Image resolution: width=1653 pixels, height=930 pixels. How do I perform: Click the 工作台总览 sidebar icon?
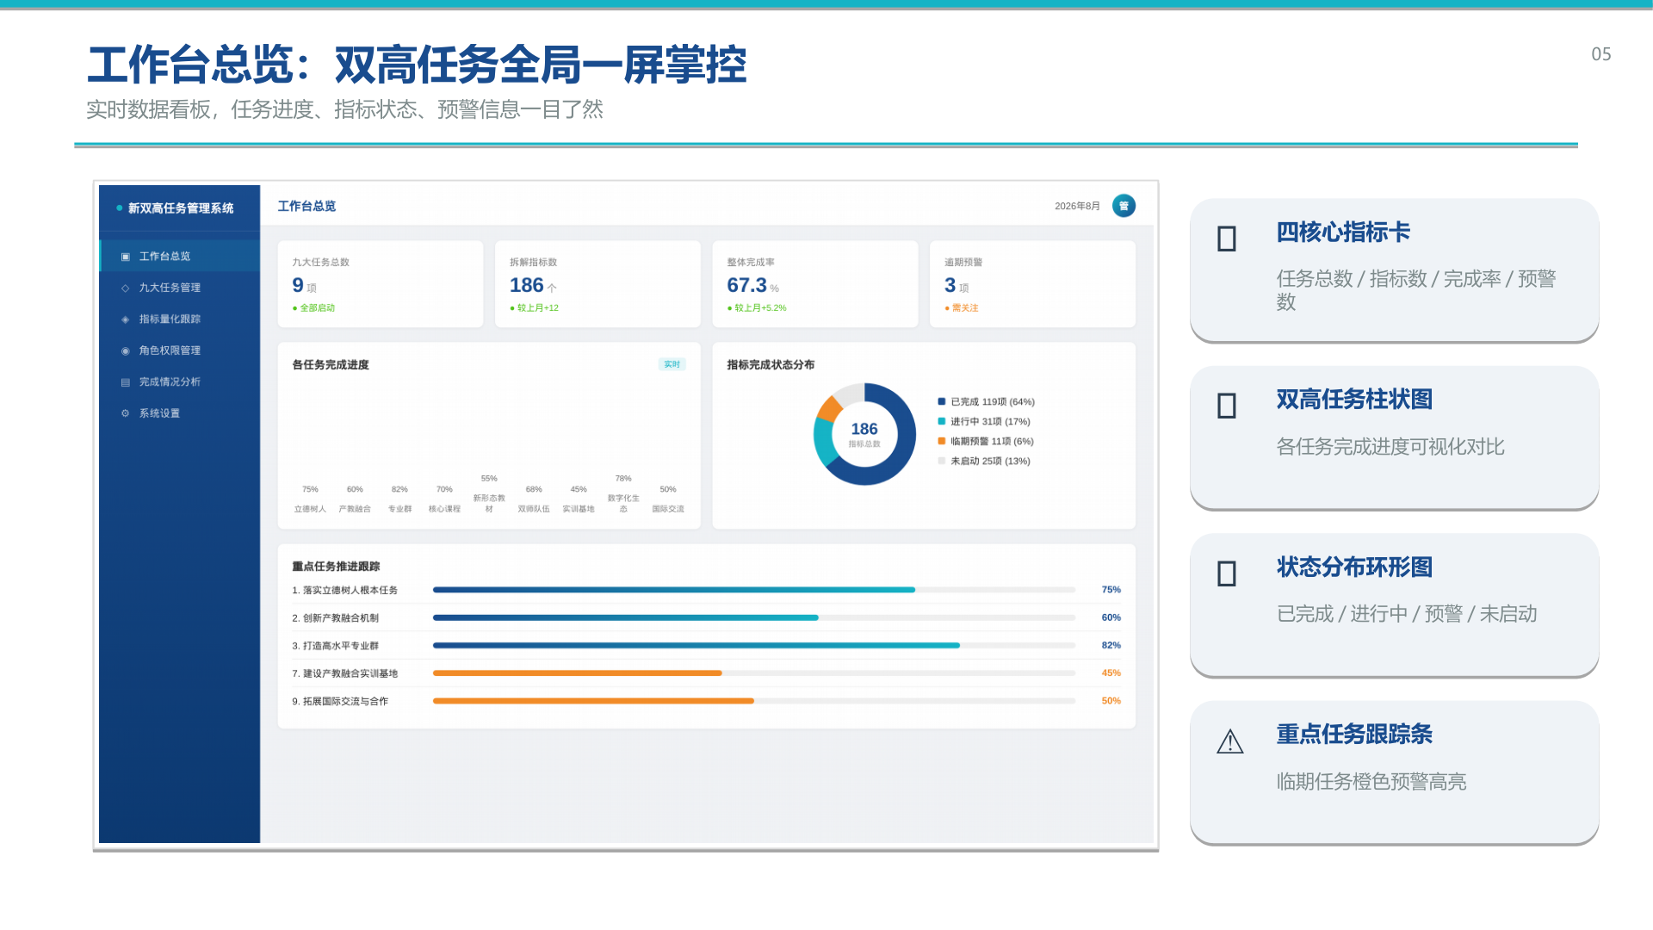click(x=126, y=257)
